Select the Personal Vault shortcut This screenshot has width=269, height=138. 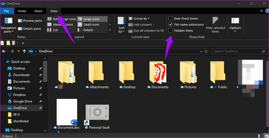tap(97, 117)
